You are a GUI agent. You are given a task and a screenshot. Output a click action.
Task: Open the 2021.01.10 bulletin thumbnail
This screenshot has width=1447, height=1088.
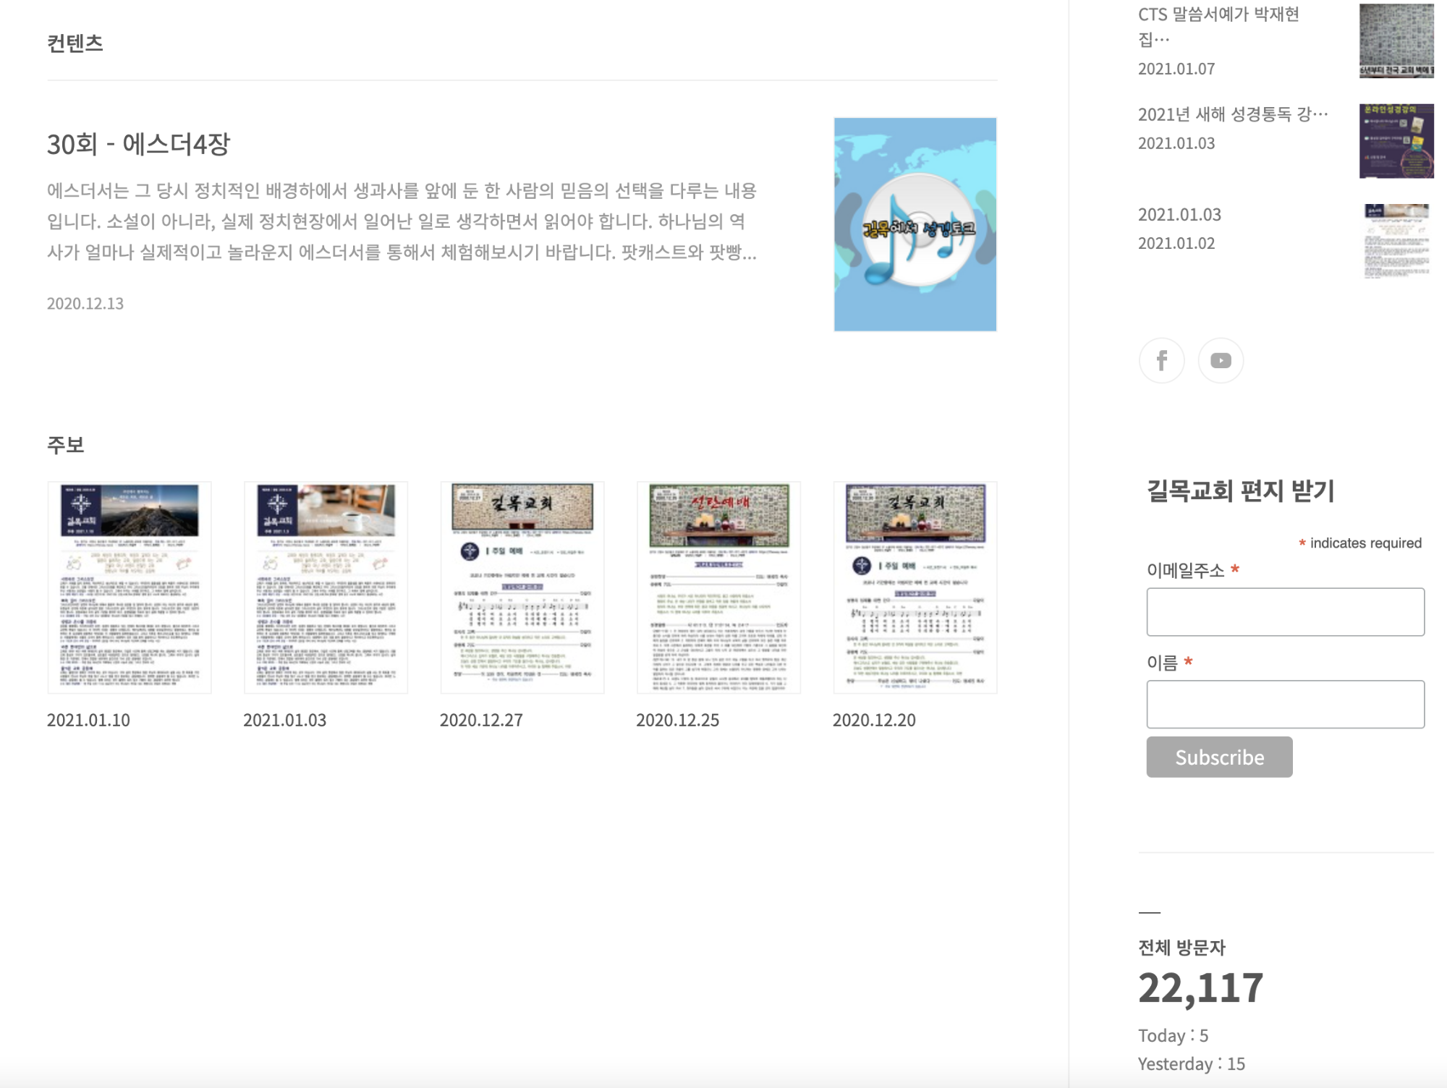pyautogui.click(x=130, y=587)
